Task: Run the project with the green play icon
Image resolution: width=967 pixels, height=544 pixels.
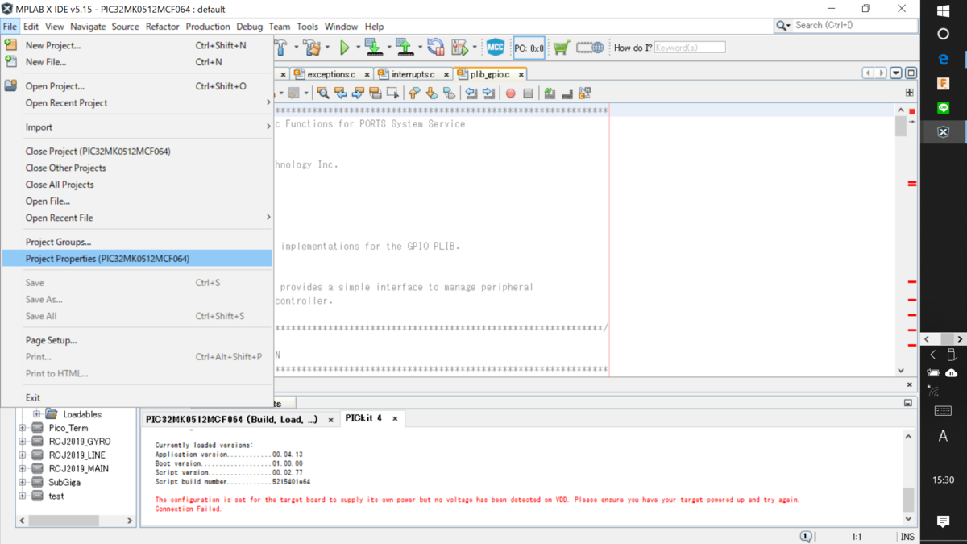Action: 344,48
